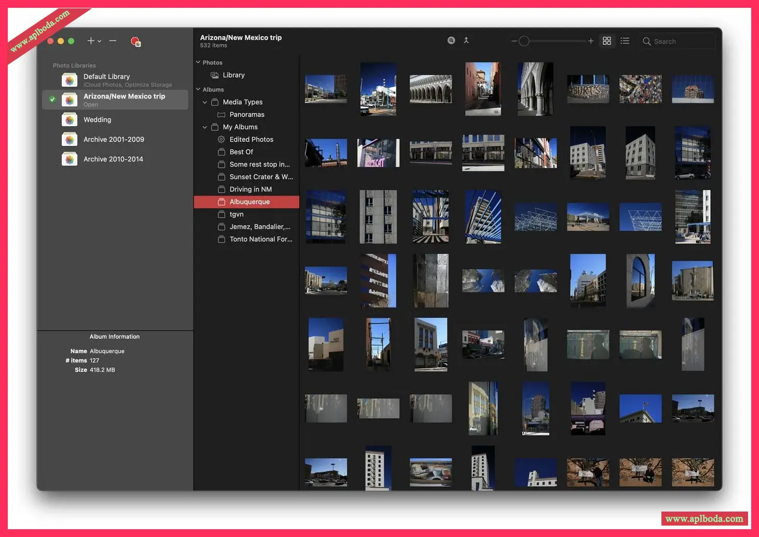Click the merge arrows toolbar icon
The height and width of the screenshot is (537, 759).
(x=466, y=41)
